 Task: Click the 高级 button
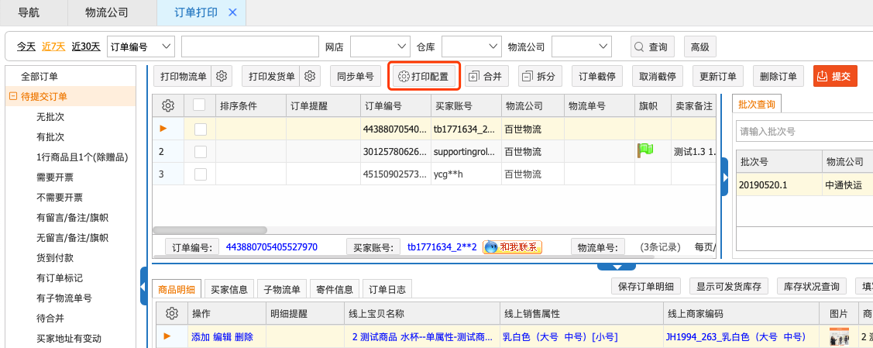click(699, 47)
